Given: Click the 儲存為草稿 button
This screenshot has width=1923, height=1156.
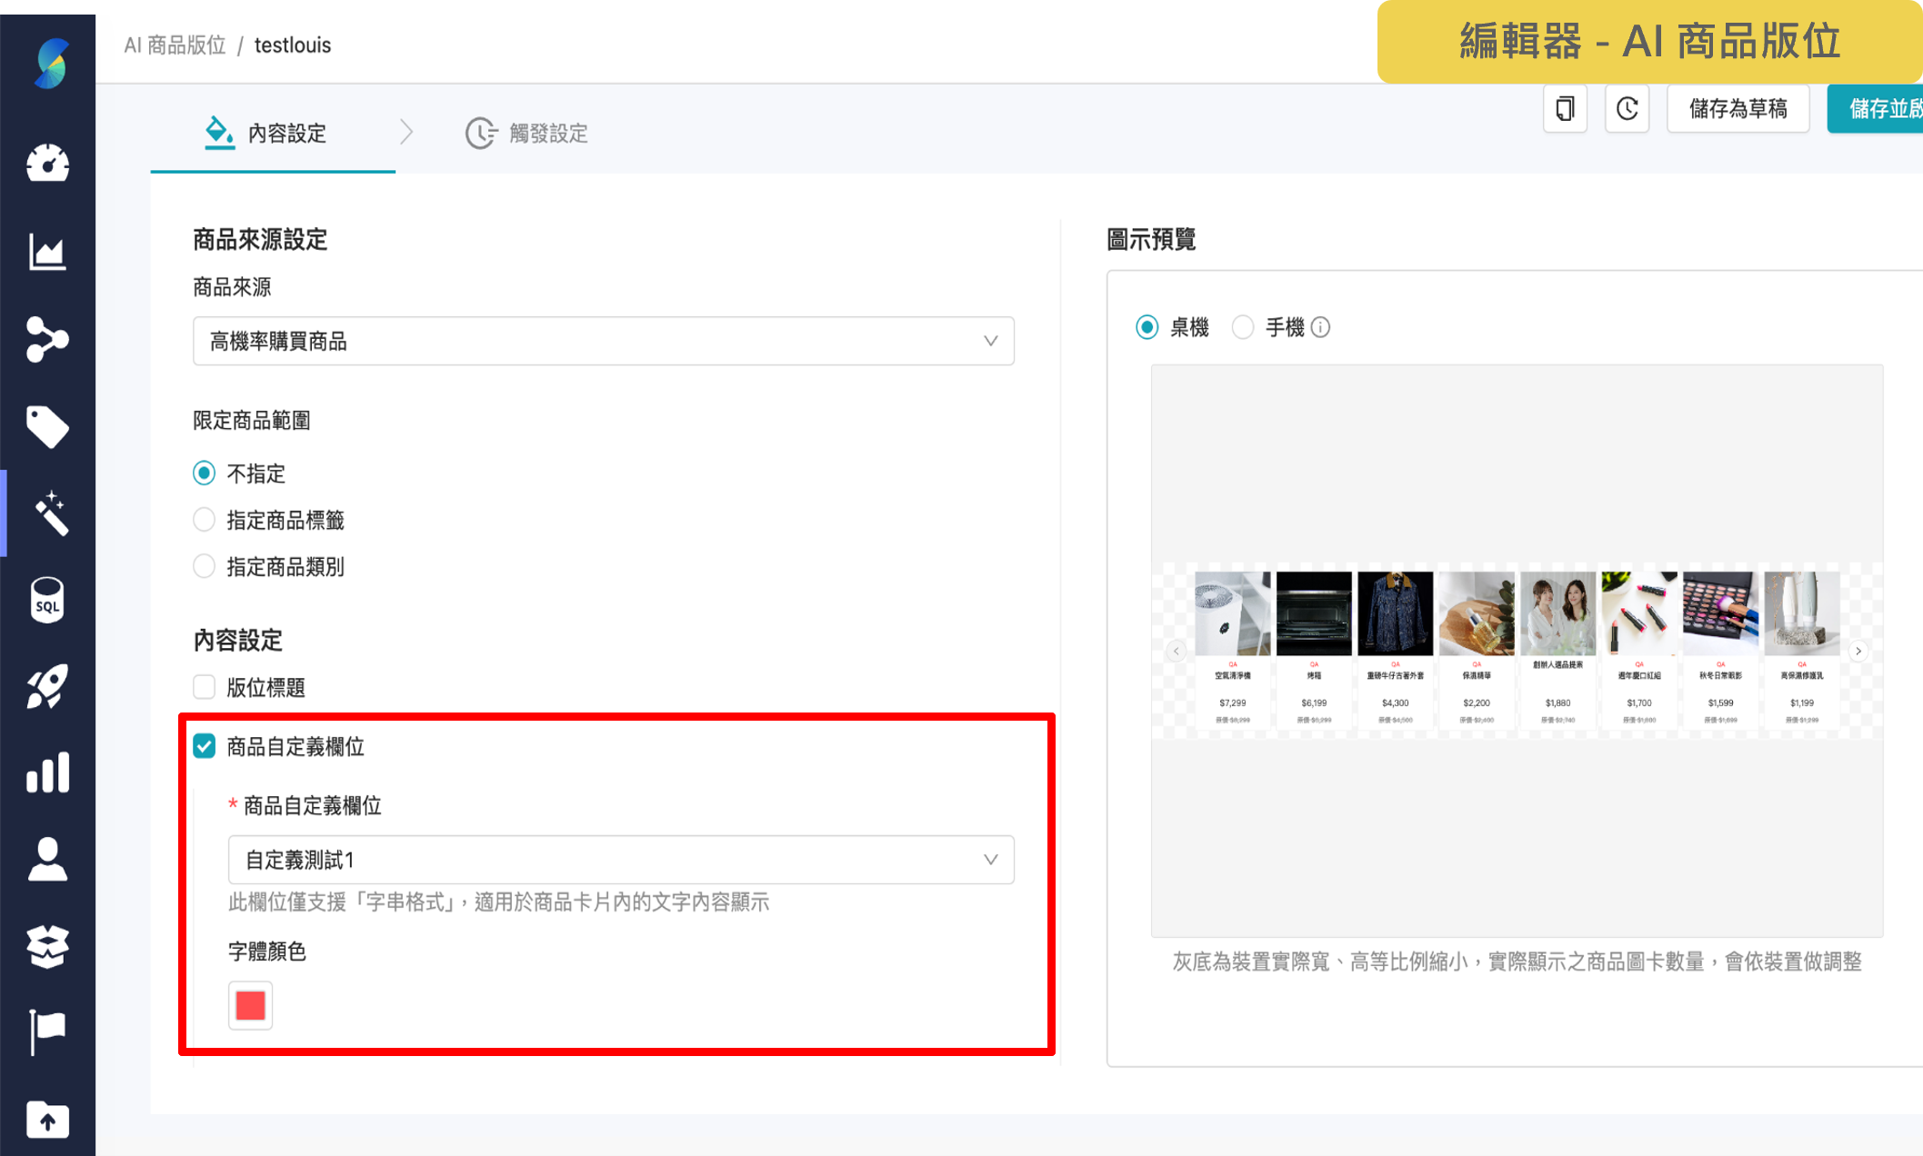Looking at the screenshot, I should [1738, 108].
